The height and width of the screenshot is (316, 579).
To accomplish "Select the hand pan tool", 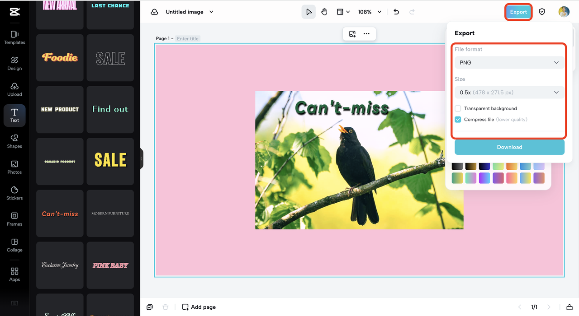I will (x=324, y=12).
